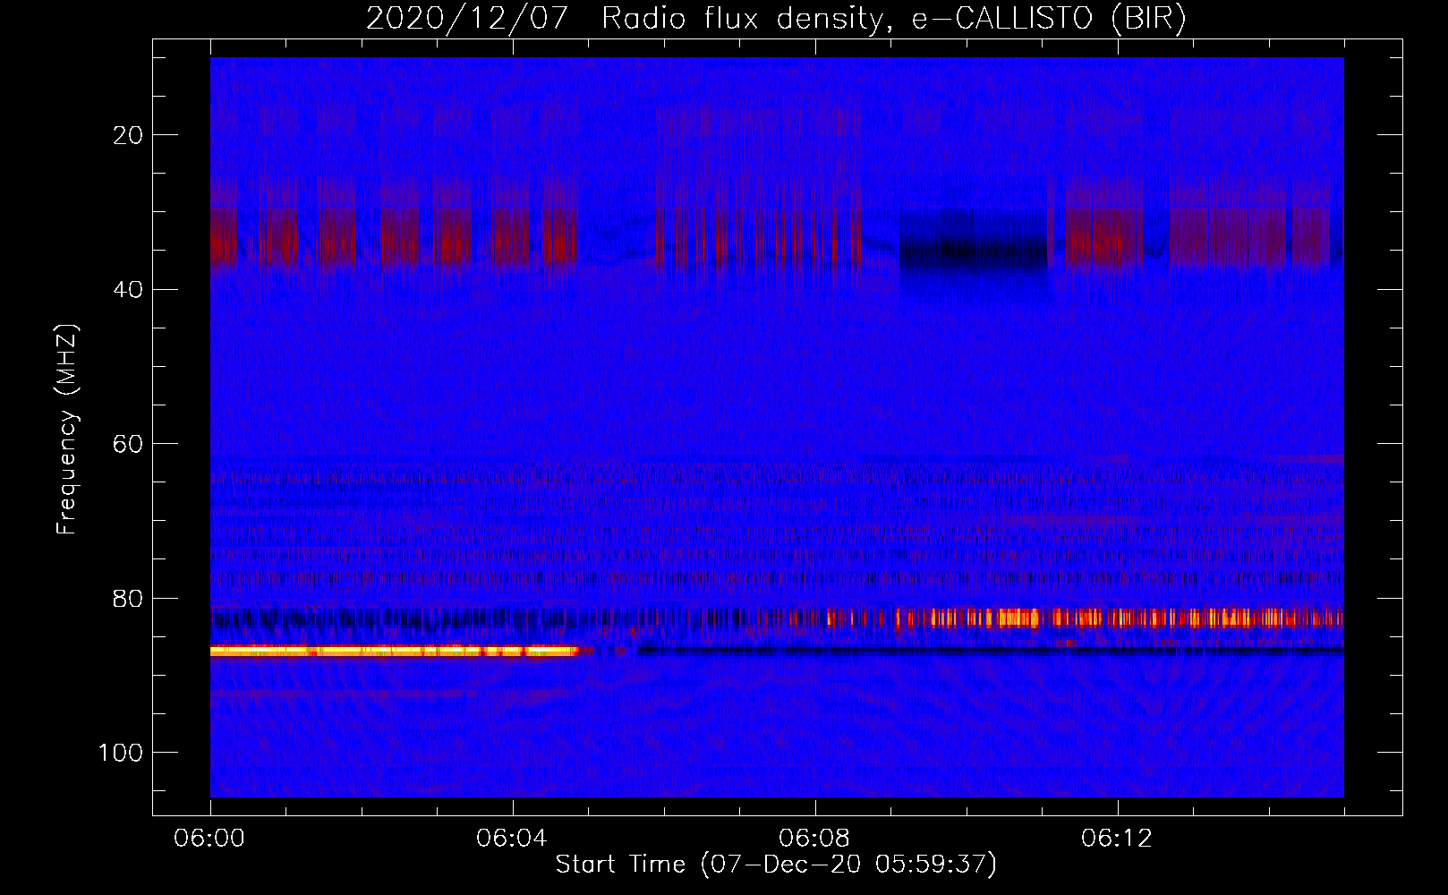
Task: Click the "Frequency (MHZ)" axis label
Action: tap(67, 430)
